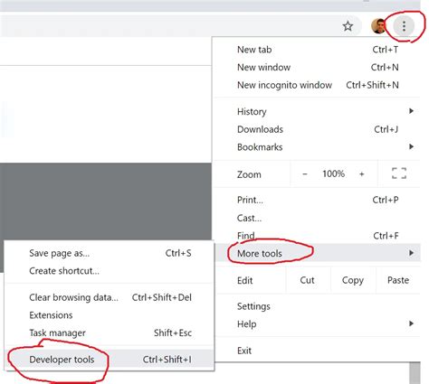Open Task manager from More tools
The image size is (429, 384).
point(110,332)
